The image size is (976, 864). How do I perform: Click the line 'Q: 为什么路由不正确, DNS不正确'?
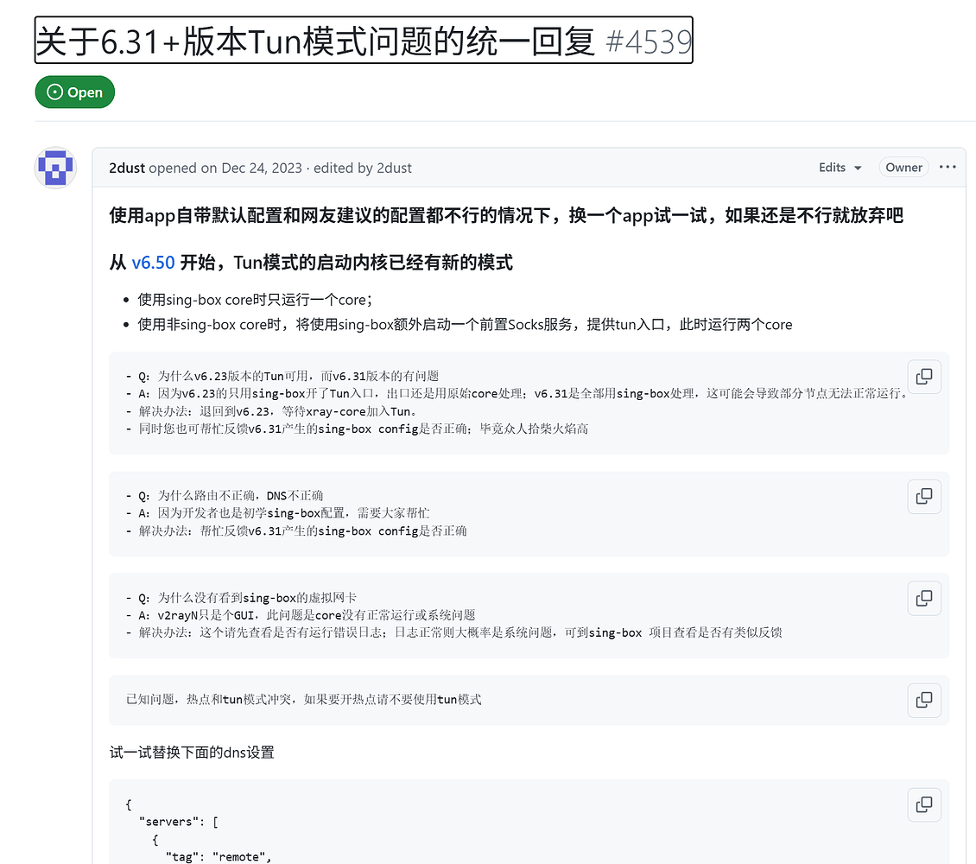225,496
